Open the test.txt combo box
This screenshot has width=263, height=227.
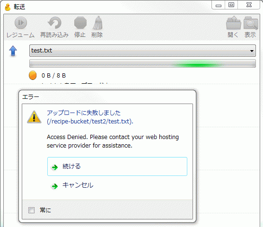142,51
